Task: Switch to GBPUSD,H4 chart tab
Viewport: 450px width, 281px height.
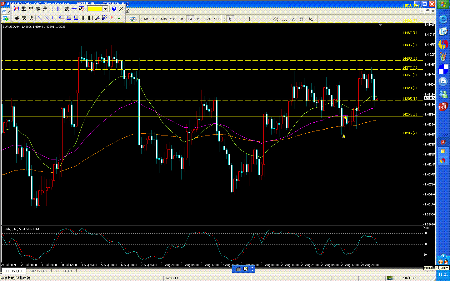Action: 38,271
